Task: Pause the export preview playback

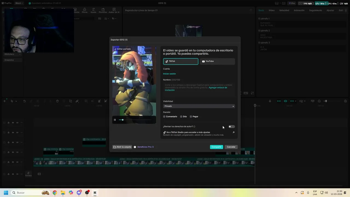Action: pos(115,120)
